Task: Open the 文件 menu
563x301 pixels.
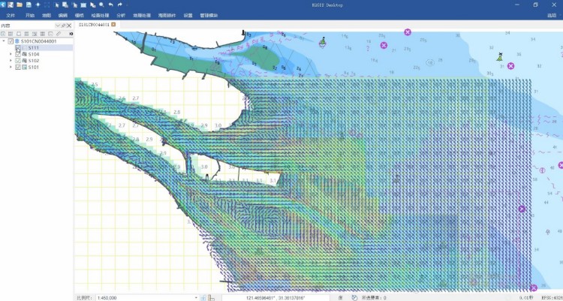Action: tap(11, 15)
